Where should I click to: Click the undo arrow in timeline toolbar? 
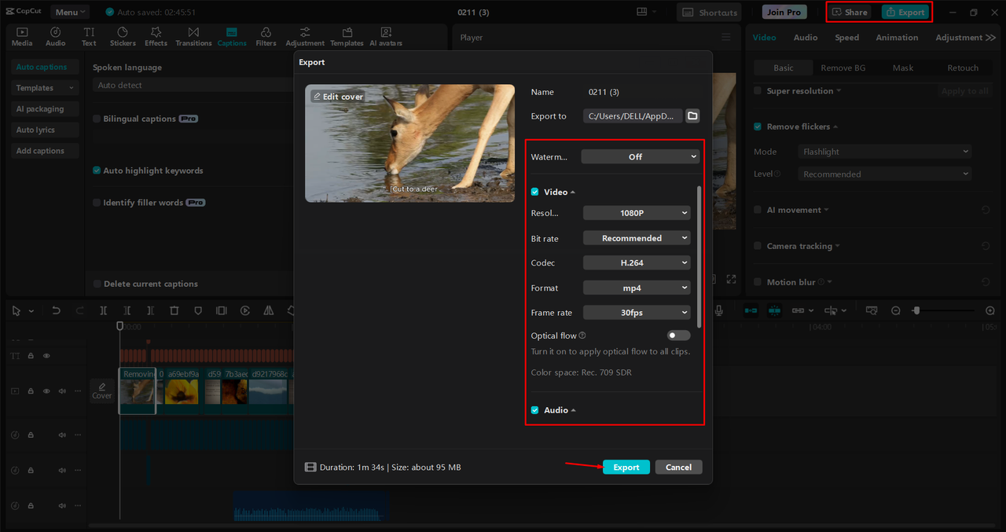point(56,311)
